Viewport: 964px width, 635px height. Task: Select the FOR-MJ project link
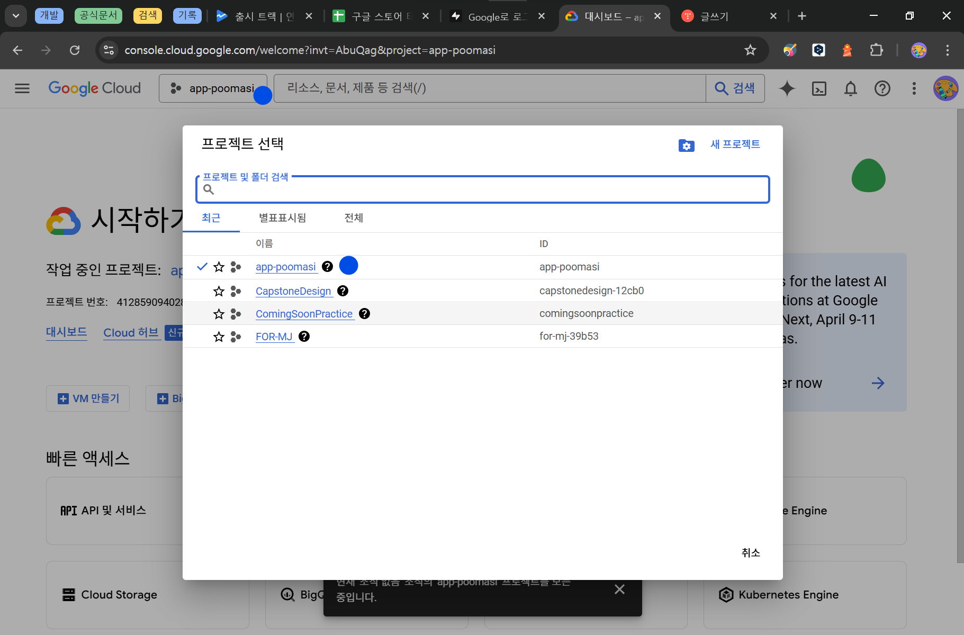(x=274, y=337)
